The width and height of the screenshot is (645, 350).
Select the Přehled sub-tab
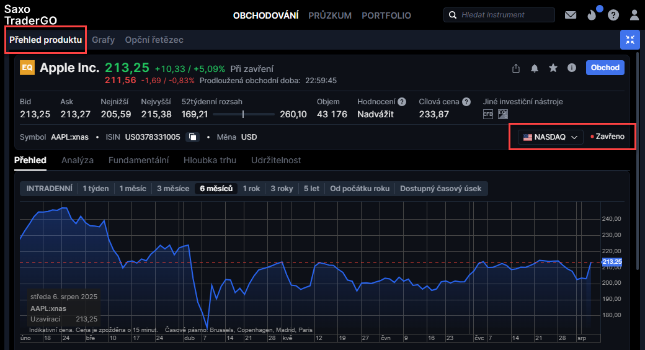(x=30, y=160)
